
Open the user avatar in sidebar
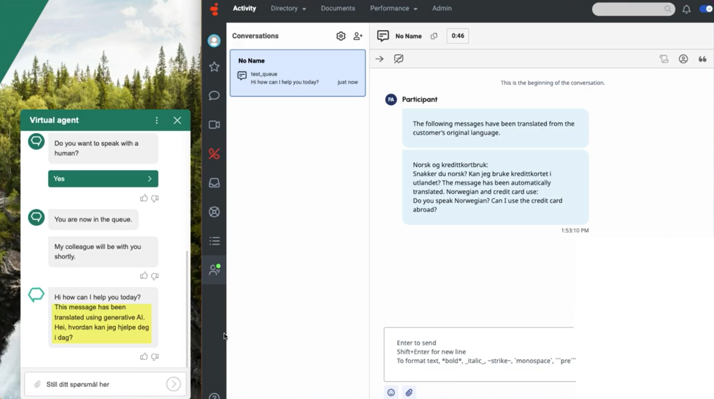[x=214, y=40]
